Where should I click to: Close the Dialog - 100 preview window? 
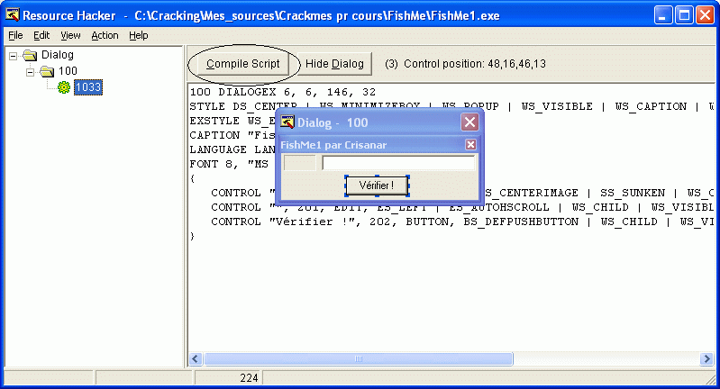469,122
